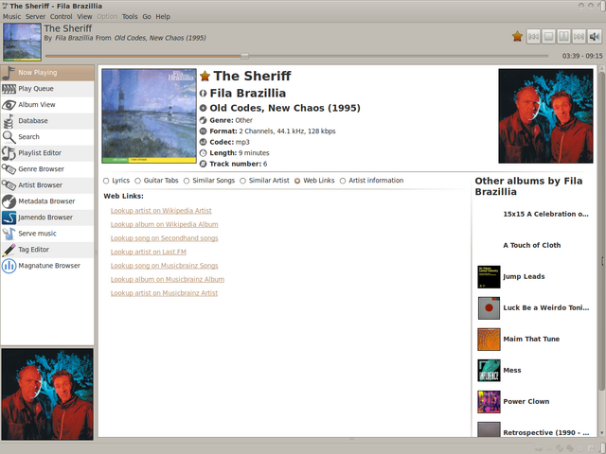Open the View menu
Image resolution: width=606 pixels, height=454 pixels.
[84, 17]
